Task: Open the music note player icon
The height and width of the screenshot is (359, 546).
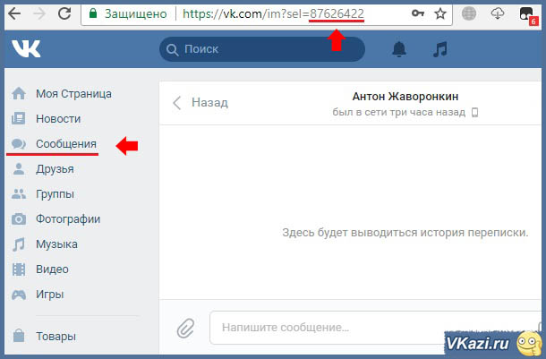Action: point(440,49)
